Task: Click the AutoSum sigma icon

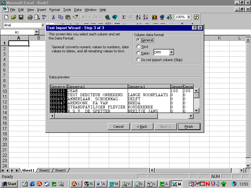Action: pos(124,17)
